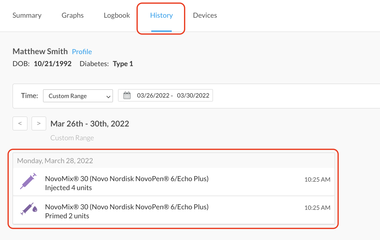This screenshot has width=380, height=240.
Task: Click the priming syringe icon for Primed 2 units
Action: tap(29, 209)
